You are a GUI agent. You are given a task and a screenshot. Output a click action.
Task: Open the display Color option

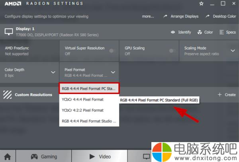[x=205, y=32]
